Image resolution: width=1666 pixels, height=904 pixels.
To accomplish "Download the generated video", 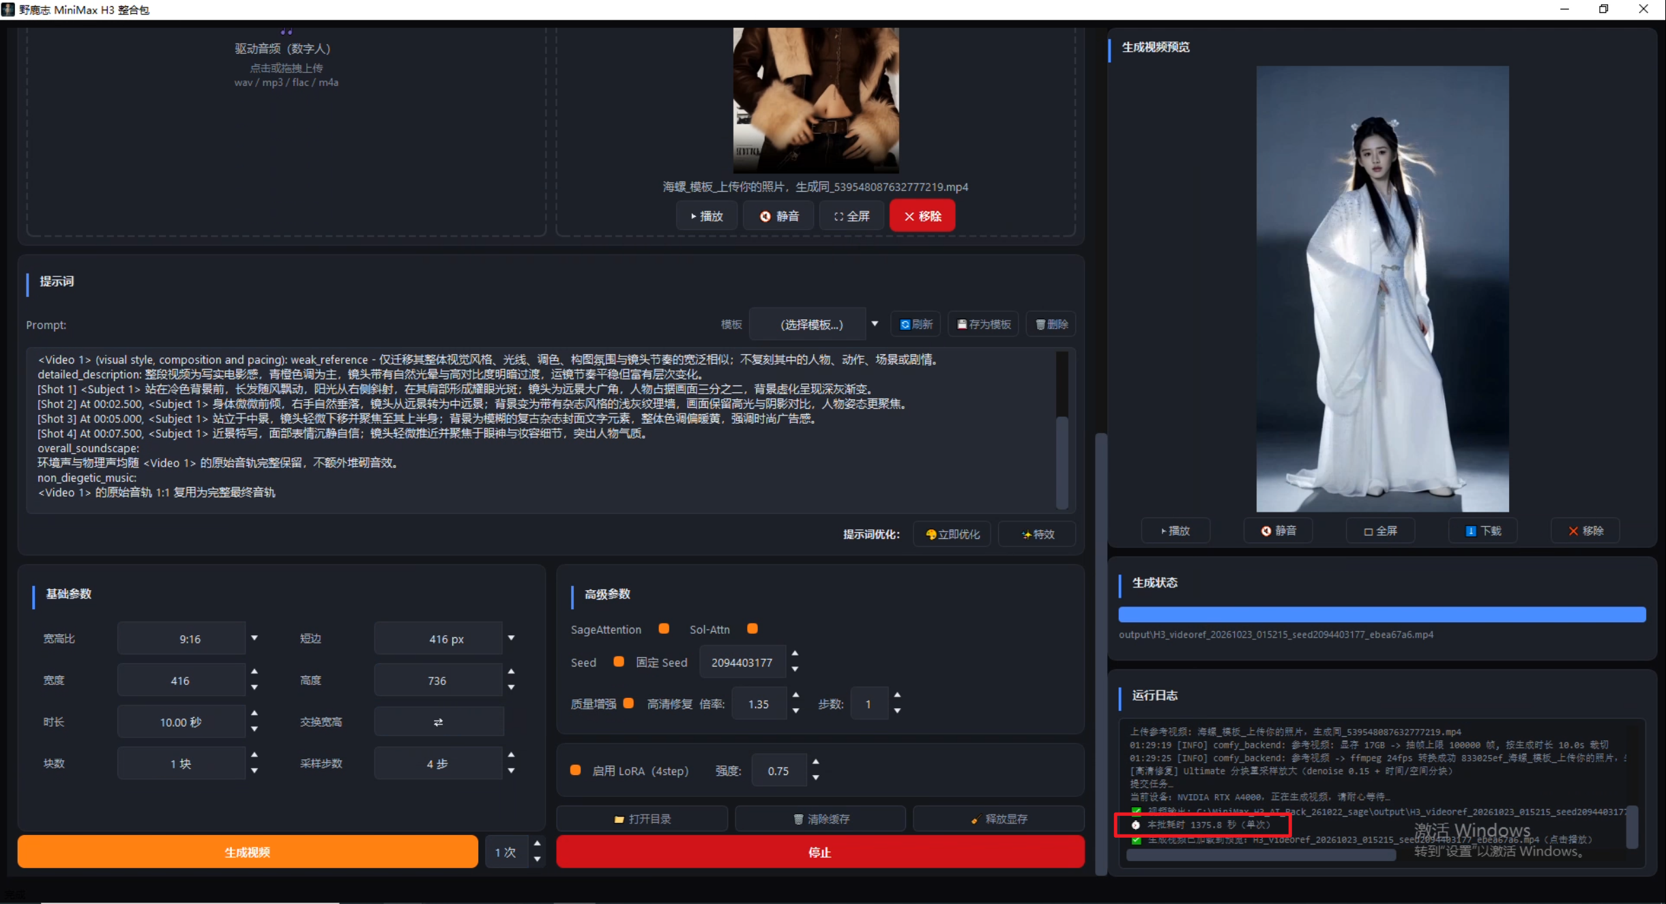I will 1482,531.
